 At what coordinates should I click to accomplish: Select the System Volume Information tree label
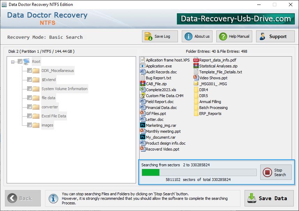pos(65,89)
